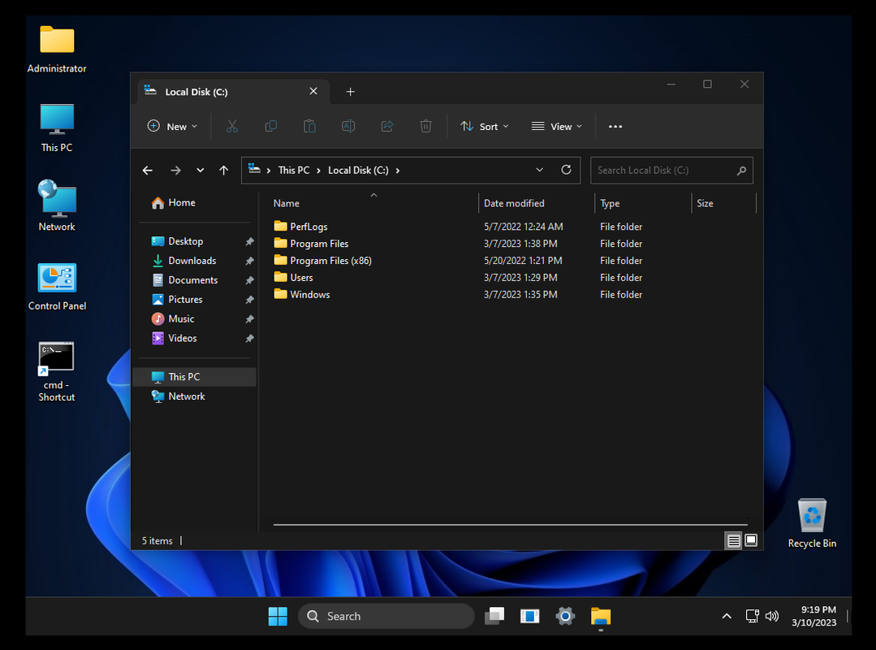This screenshot has width=876, height=650.
Task: Open Videos in the navigation pane
Action: point(195,338)
